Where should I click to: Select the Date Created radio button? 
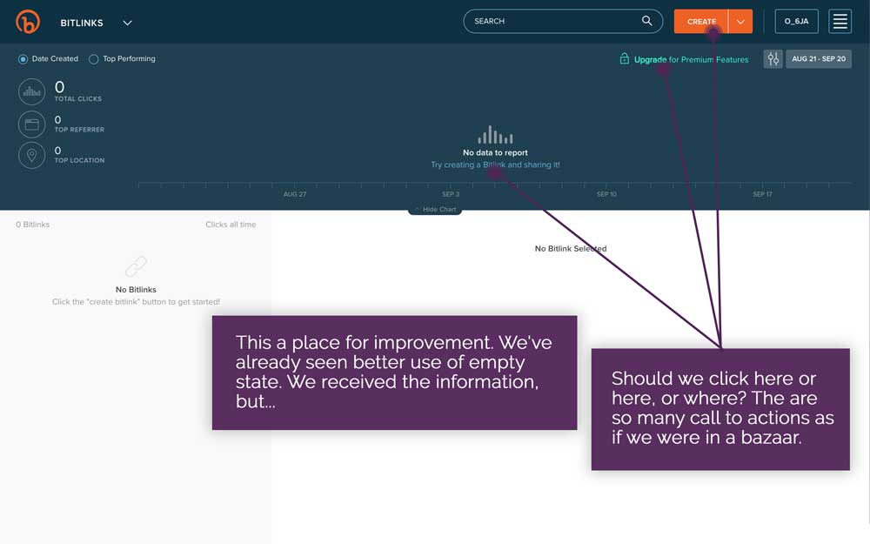pos(23,59)
